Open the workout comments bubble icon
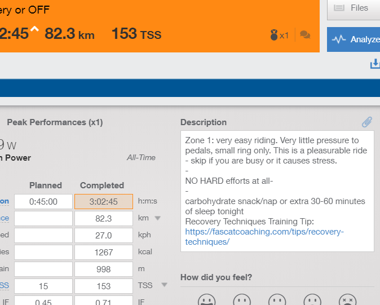 305,35
